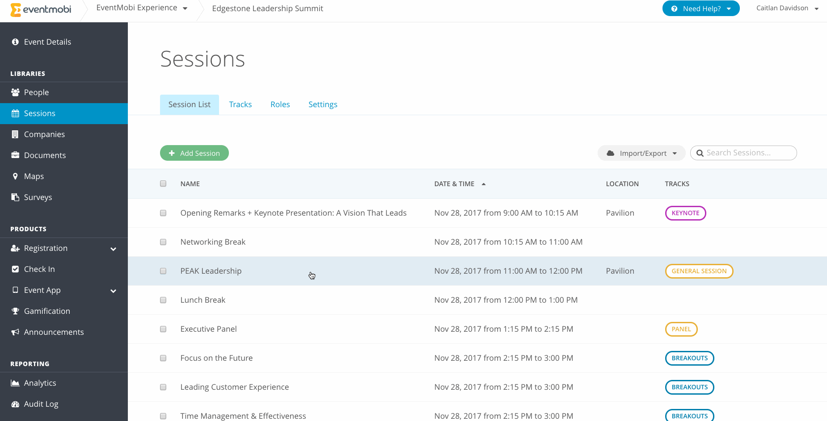Screen dimensions: 827x421
Task: Click the cloud icon on Import/Export
Action: click(611, 153)
